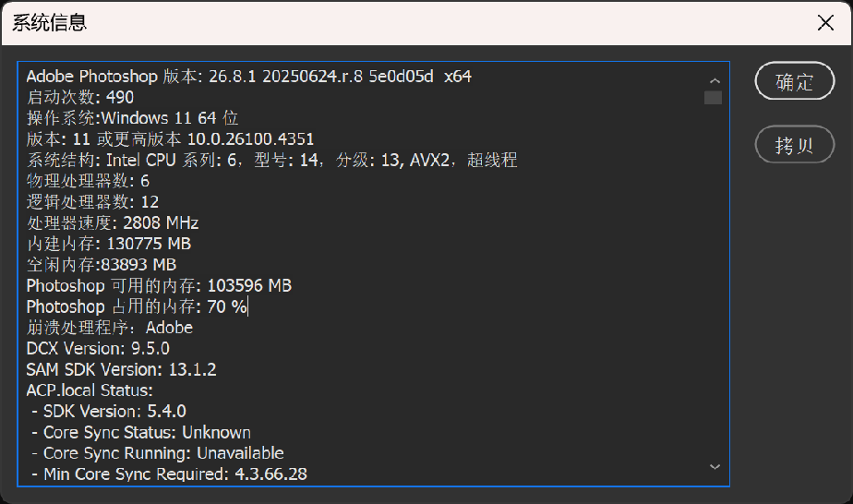Click the Photoshop 可用的内存 line

(x=159, y=285)
